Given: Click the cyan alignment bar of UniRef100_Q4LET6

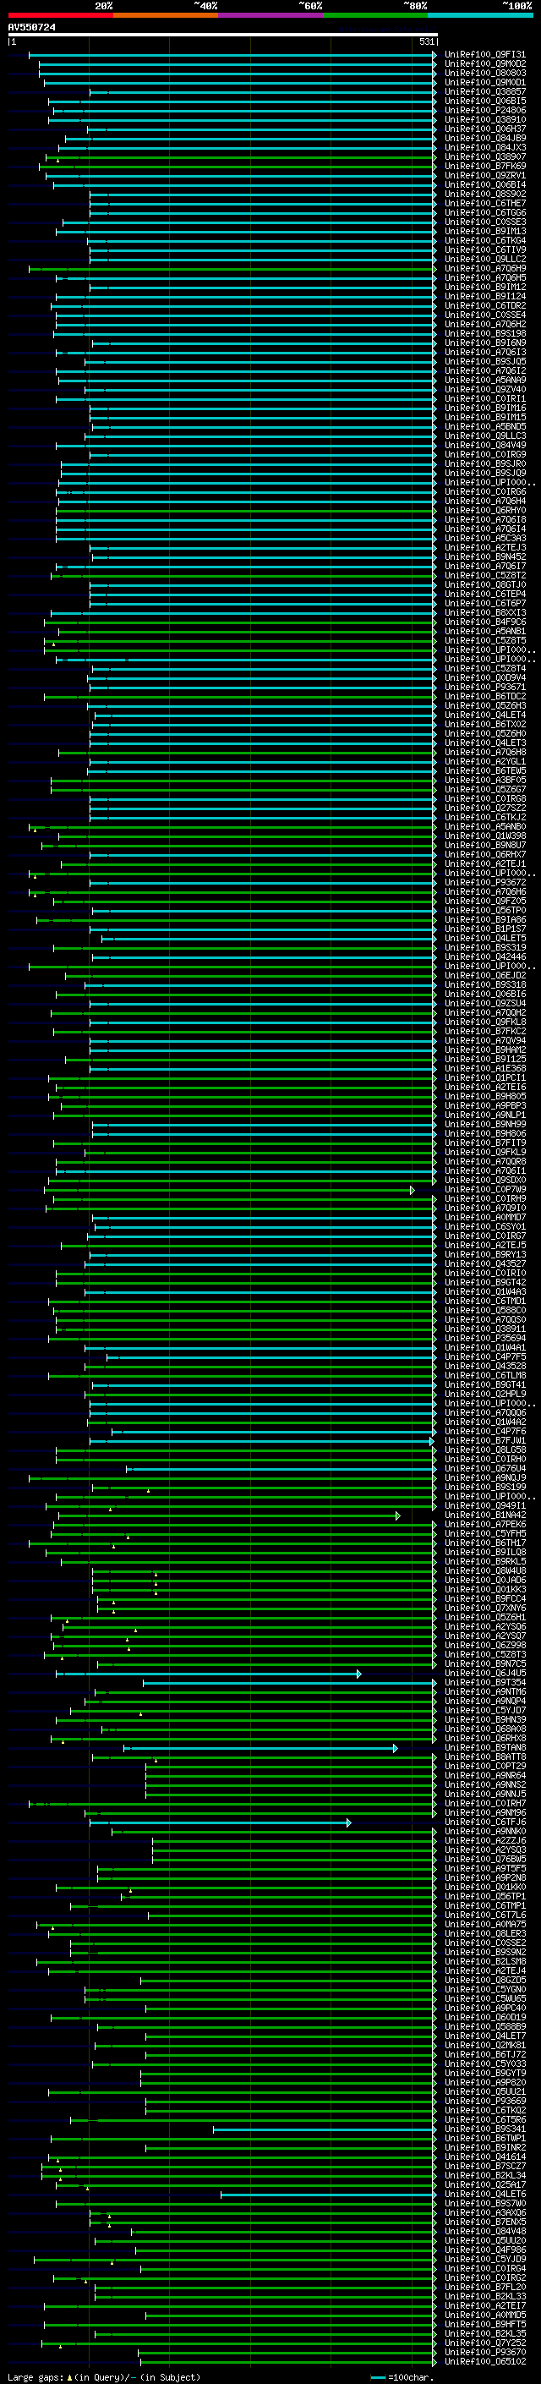Looking at the screenshot, I should (x=327, y=2195).
